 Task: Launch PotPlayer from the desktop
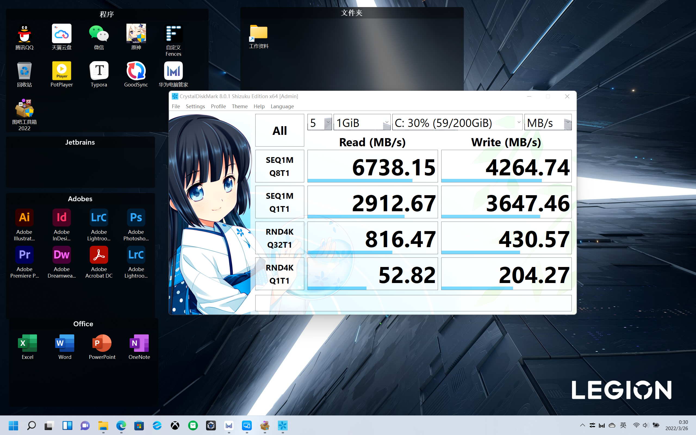pos(61,74)
